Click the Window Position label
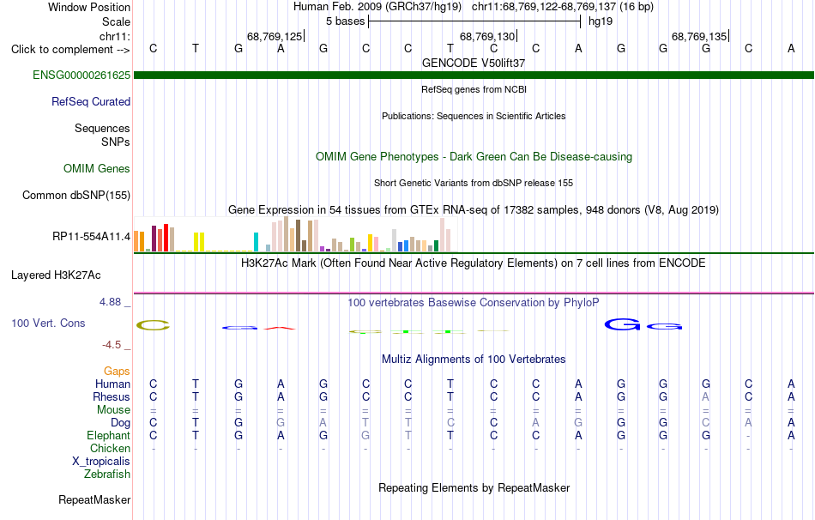This screenshot has height=520, width=815. (x=89, y=7)
